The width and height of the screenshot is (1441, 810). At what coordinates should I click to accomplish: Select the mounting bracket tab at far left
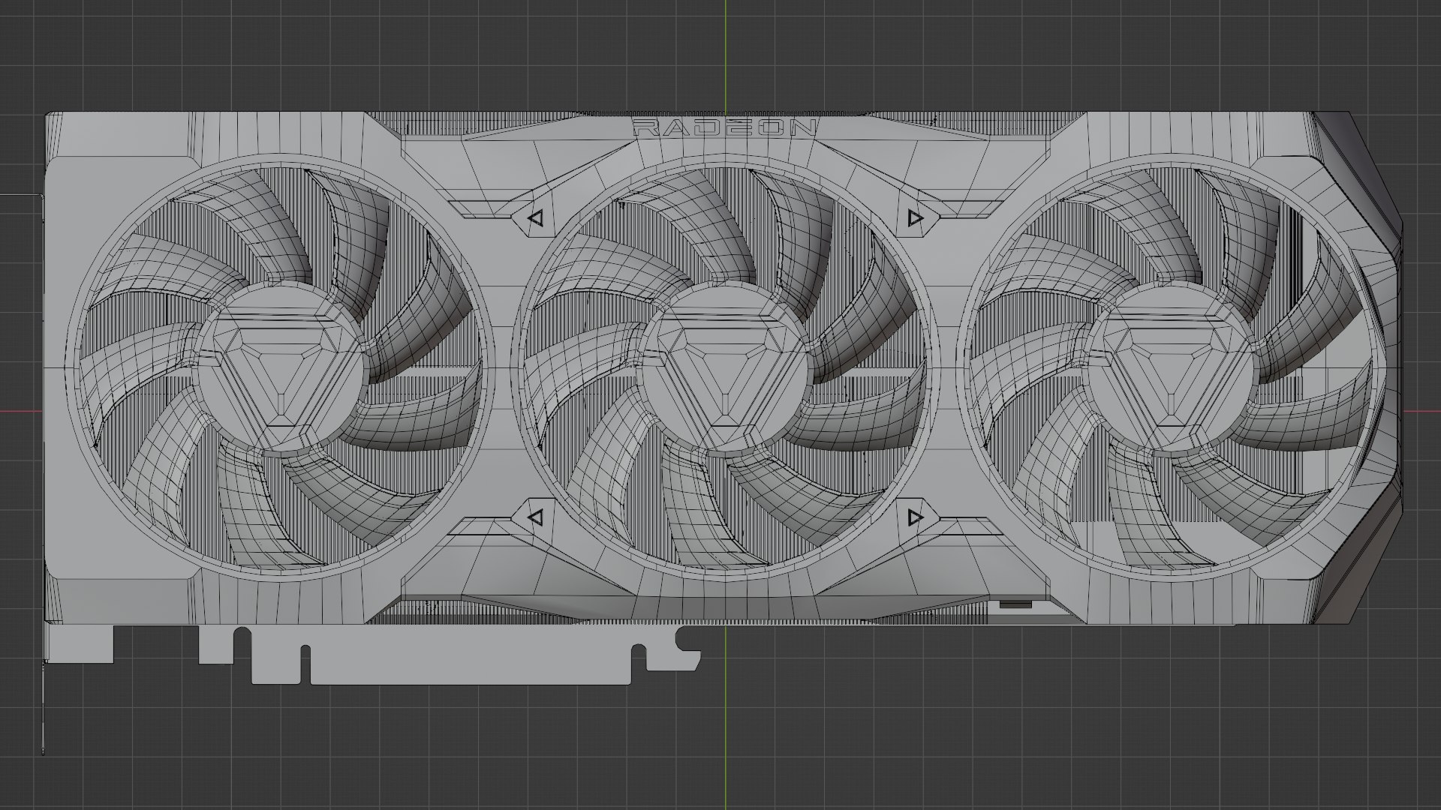pos(80,643)
